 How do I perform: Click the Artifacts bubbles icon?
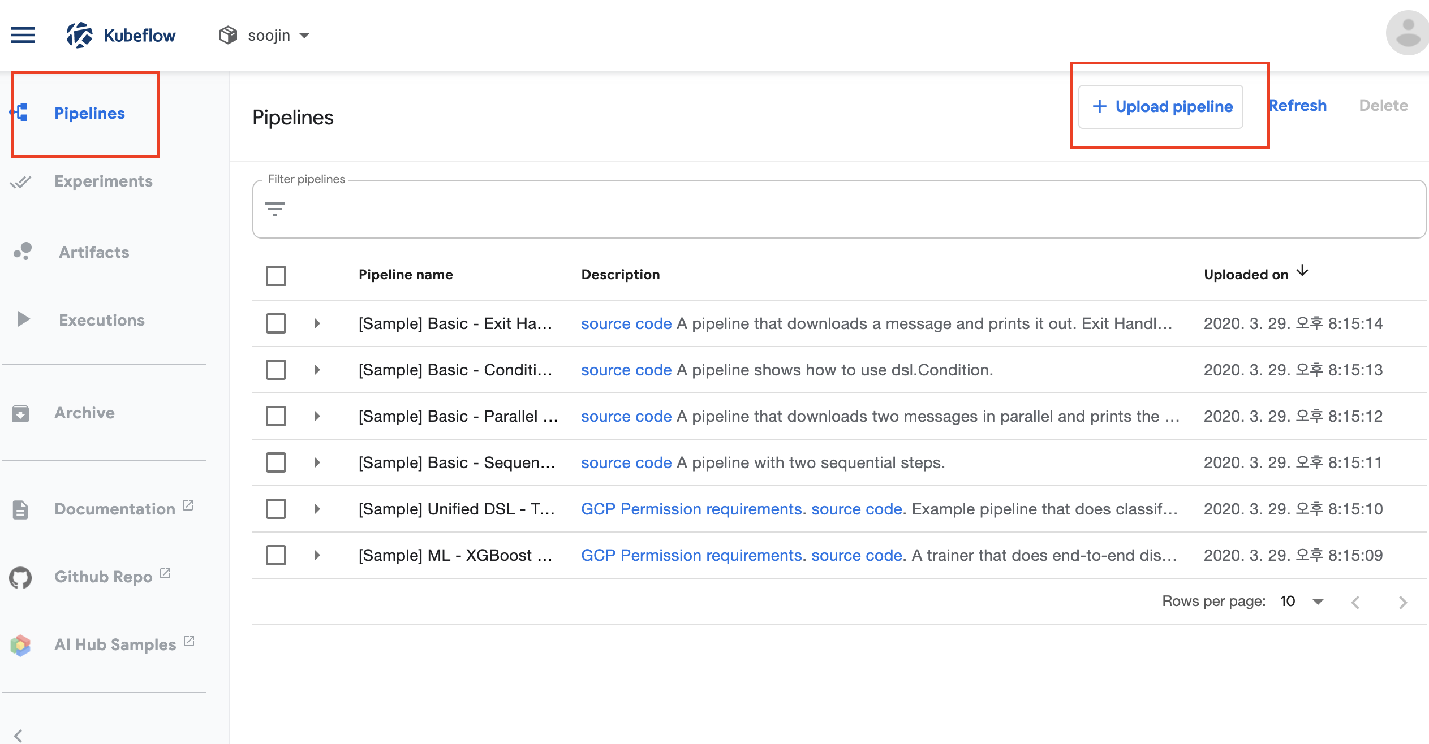(x=23, y=252)
